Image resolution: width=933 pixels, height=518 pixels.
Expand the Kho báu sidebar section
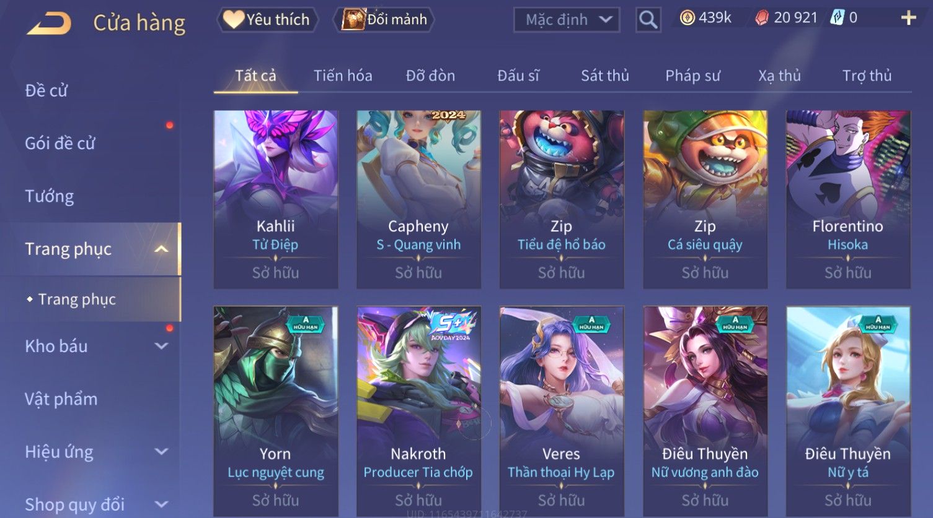161,346
